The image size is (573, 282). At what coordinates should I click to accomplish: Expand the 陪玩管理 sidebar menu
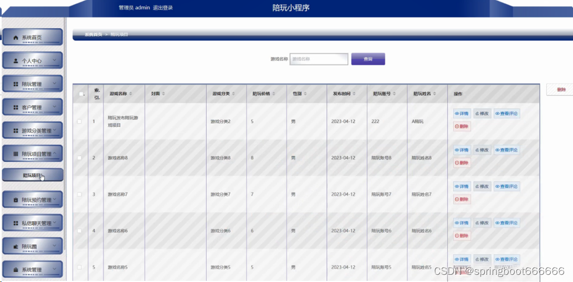pyautogui.click(x=33, y=84)
